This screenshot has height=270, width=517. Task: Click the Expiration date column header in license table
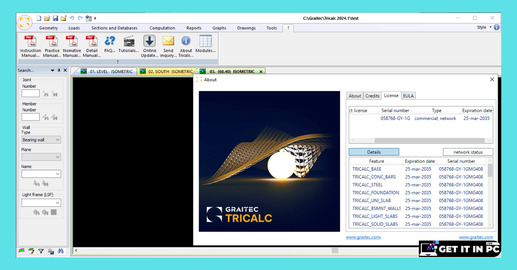[x=477, y=110]
